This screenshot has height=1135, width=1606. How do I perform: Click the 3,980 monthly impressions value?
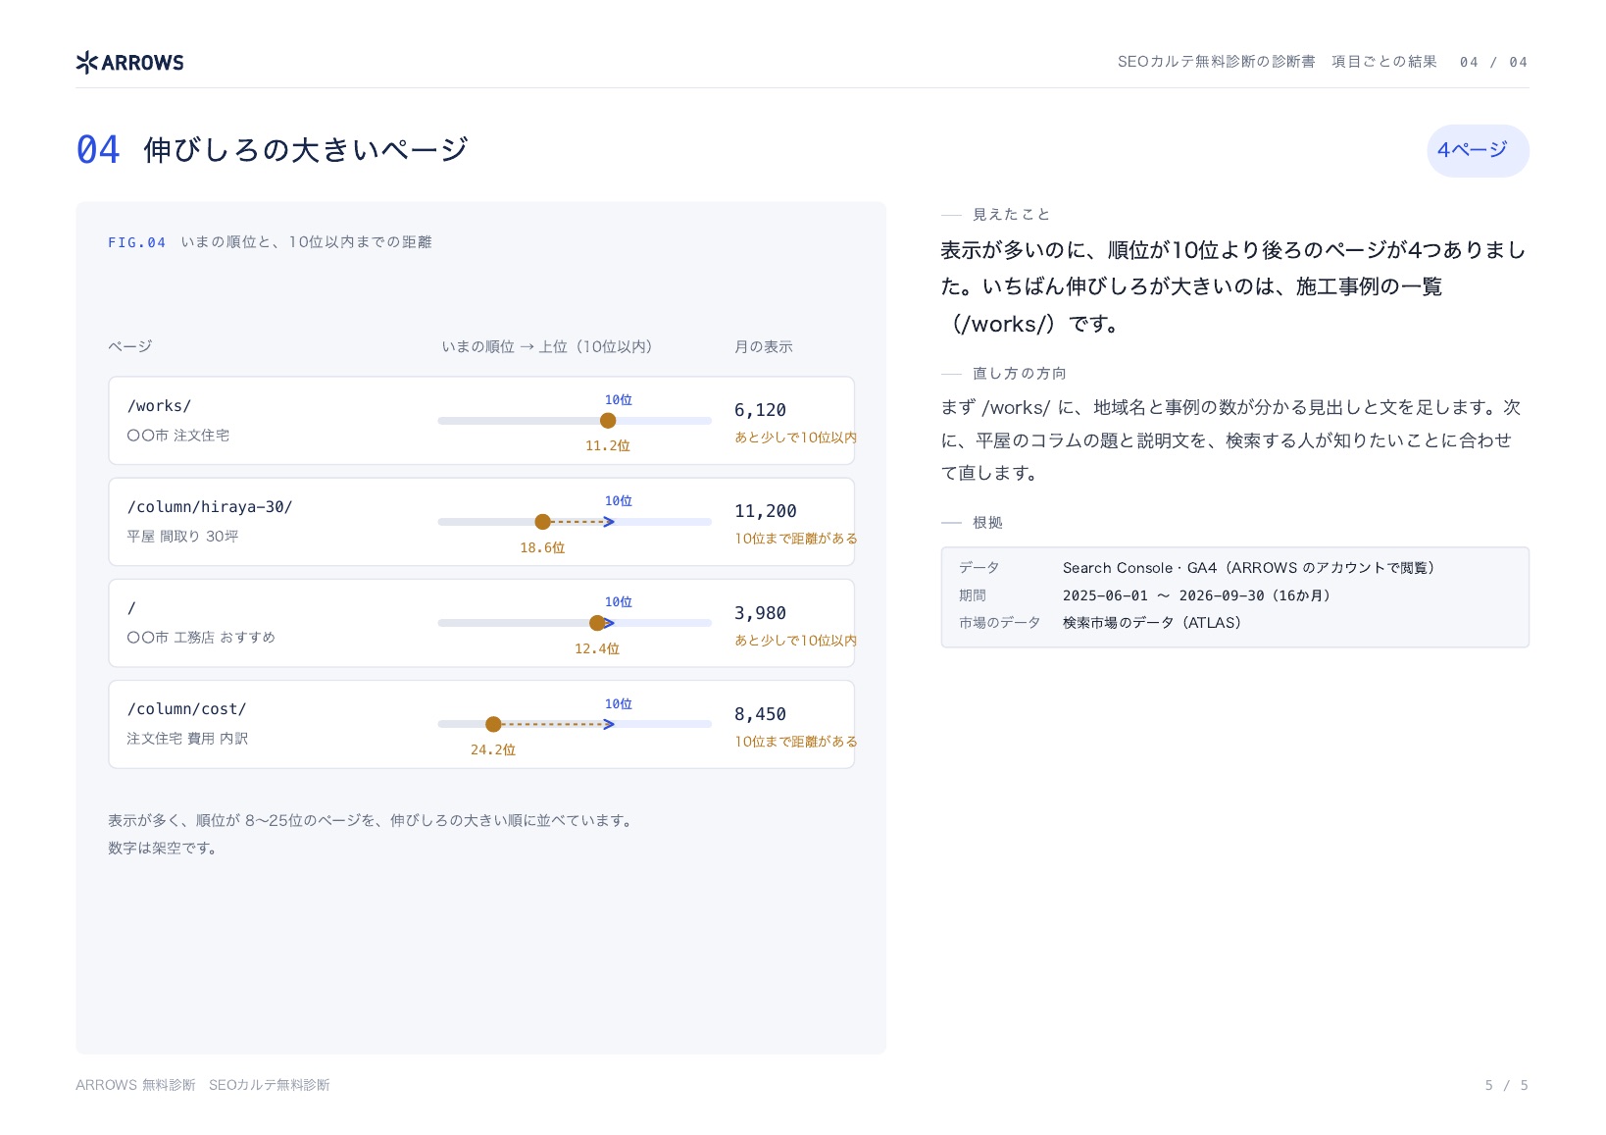click(760, 613)
